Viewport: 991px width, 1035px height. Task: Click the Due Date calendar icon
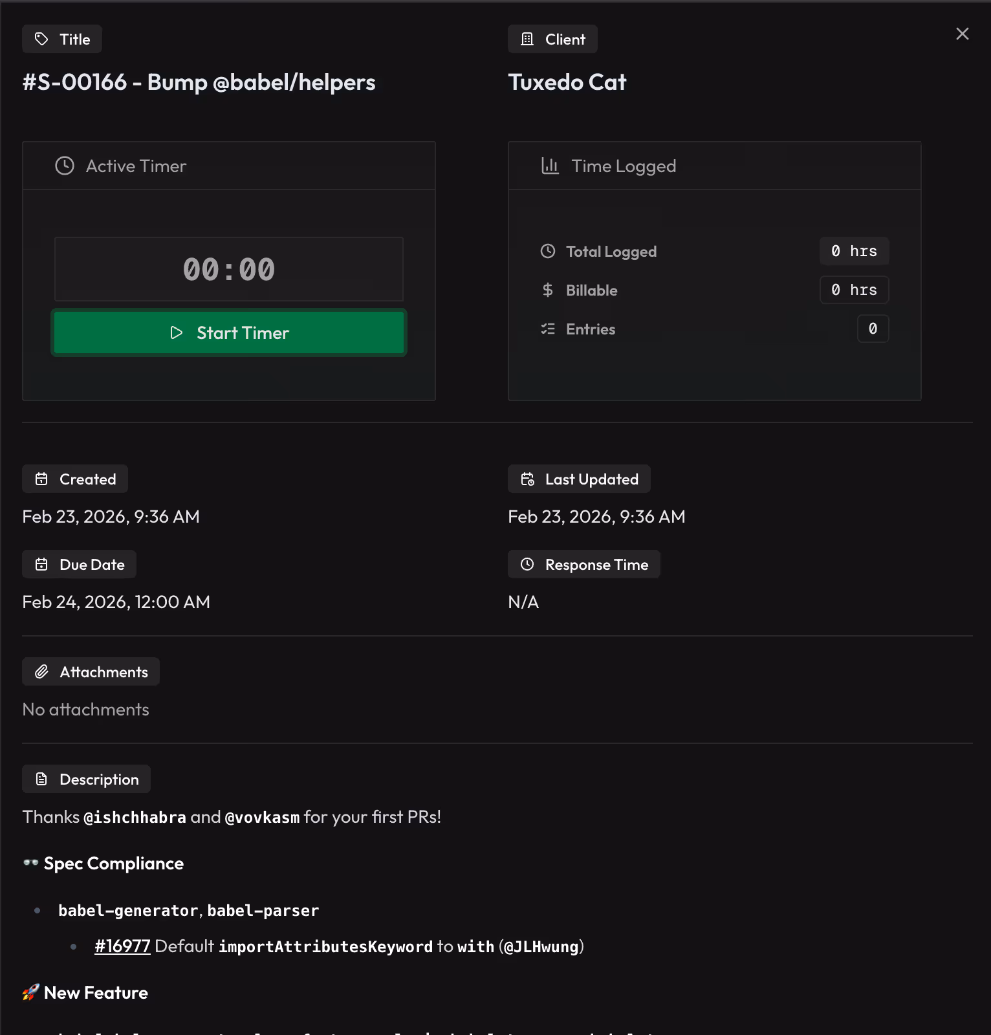[41, 564]
